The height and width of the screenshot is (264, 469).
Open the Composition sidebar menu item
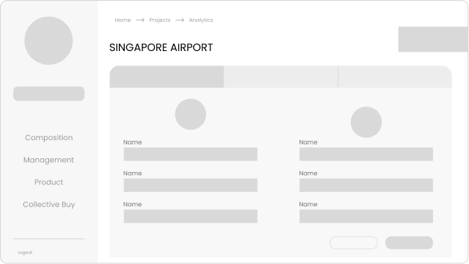coord(49,138)
